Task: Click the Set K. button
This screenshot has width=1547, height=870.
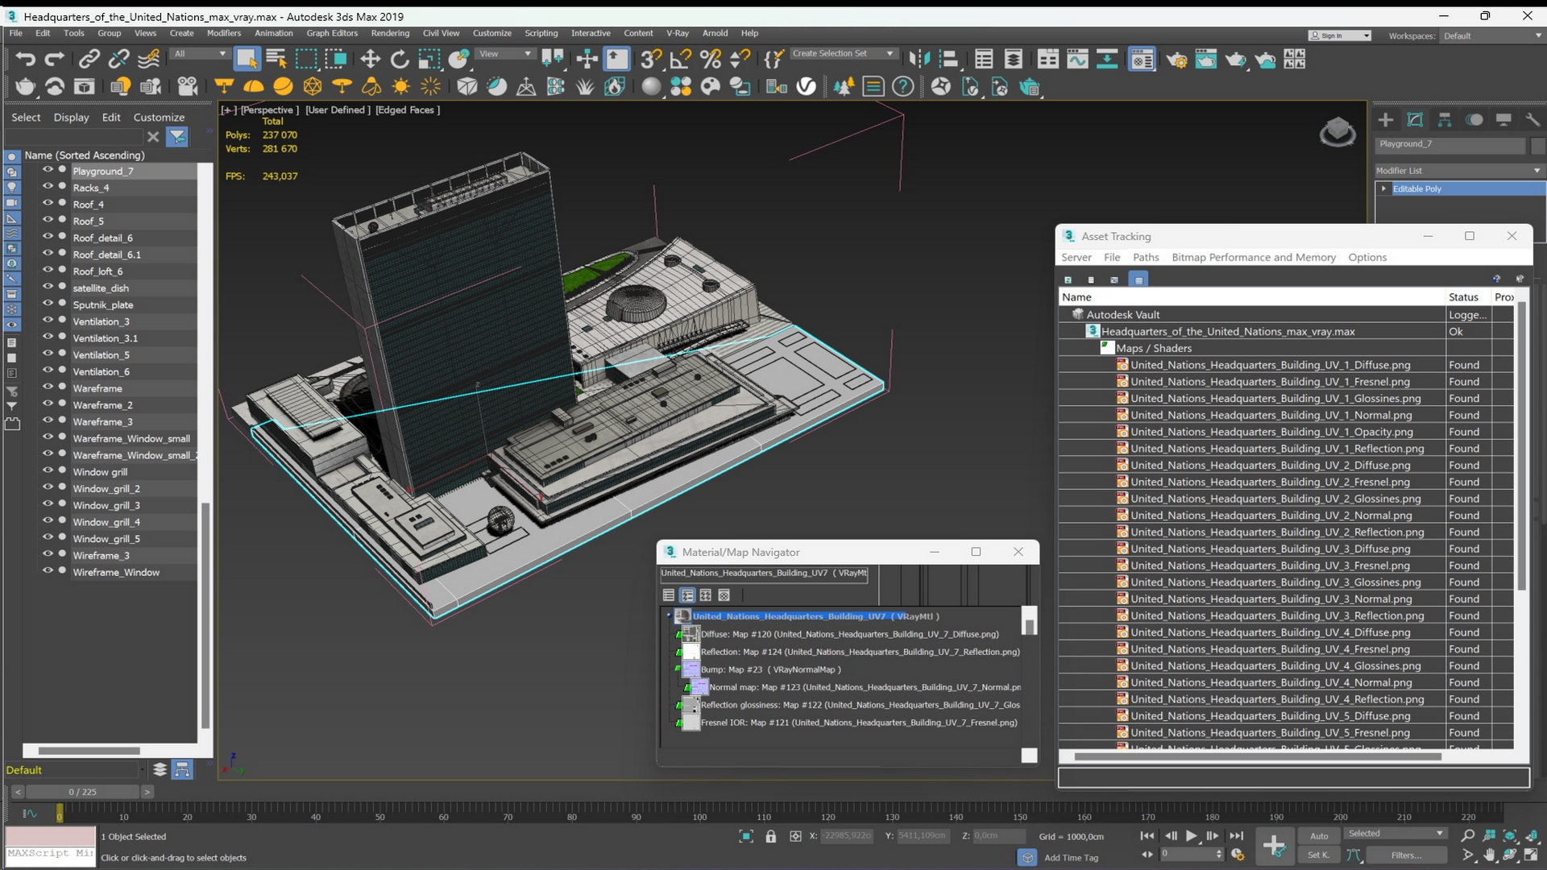Action: point(1319,855)
